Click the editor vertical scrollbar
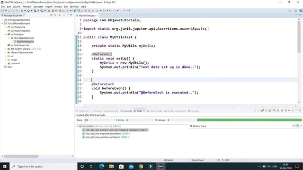 (299, 37)
